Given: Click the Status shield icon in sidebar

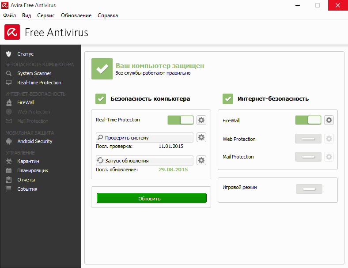Looking at the screenshot, I should 9,54.
